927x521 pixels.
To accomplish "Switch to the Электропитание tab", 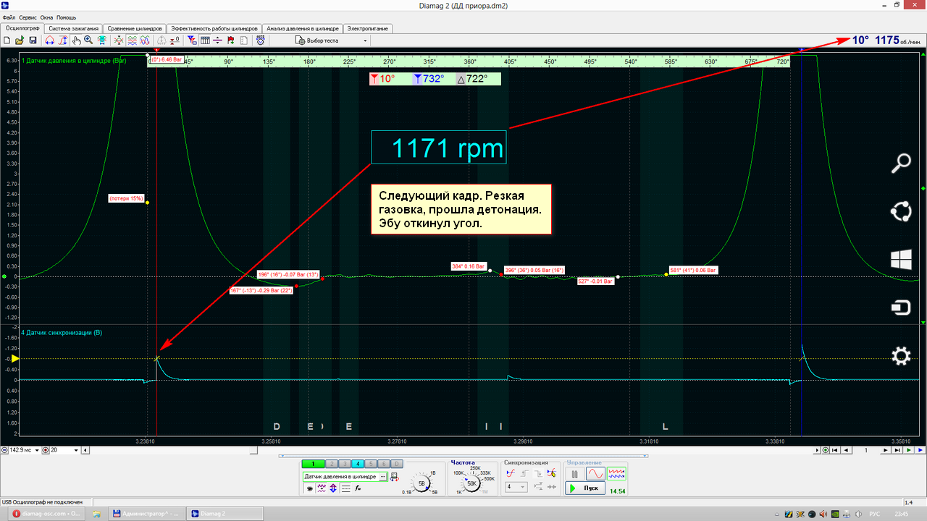I will pos(368,28).
